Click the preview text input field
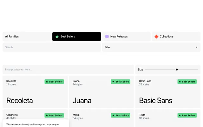 [x=68, y=70]
